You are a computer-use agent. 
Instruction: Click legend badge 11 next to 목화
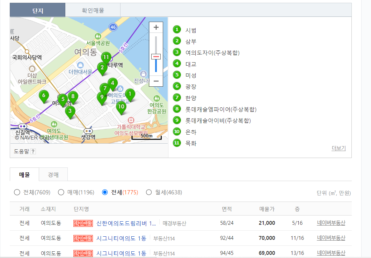coord(177,143)
